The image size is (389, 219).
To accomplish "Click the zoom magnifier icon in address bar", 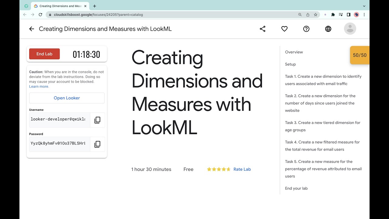I will [x=300, y=15].
